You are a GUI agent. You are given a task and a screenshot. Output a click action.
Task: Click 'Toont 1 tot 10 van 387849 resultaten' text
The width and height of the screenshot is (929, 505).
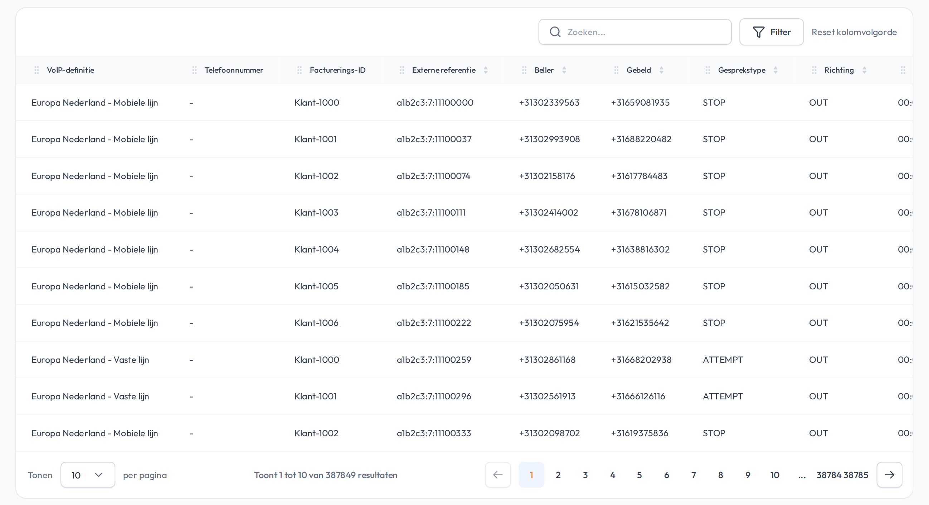click(x=326, y=475)
